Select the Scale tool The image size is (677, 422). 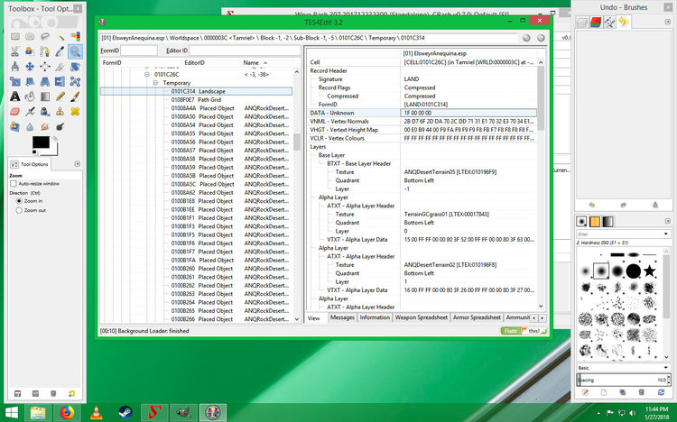tap(14, 81)
